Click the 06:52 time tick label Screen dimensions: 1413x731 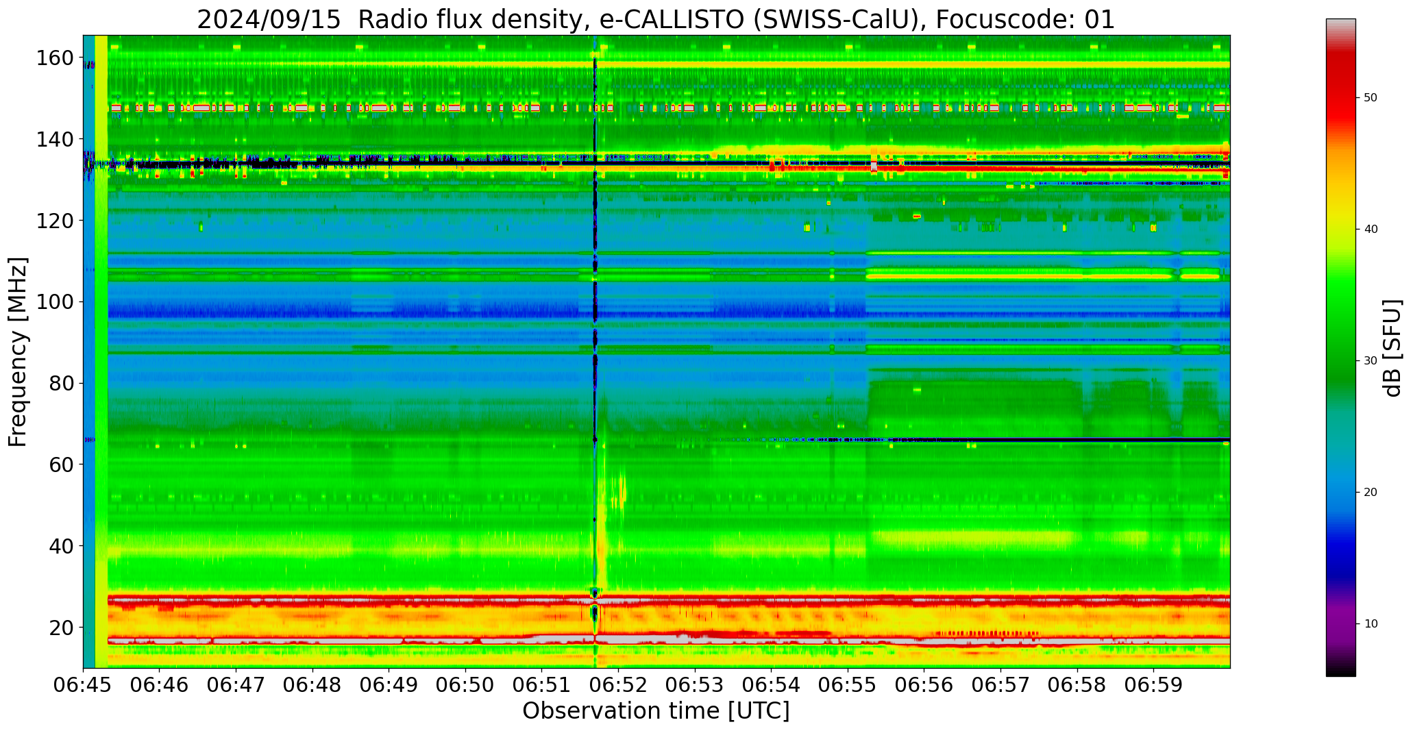pos(618,686)
